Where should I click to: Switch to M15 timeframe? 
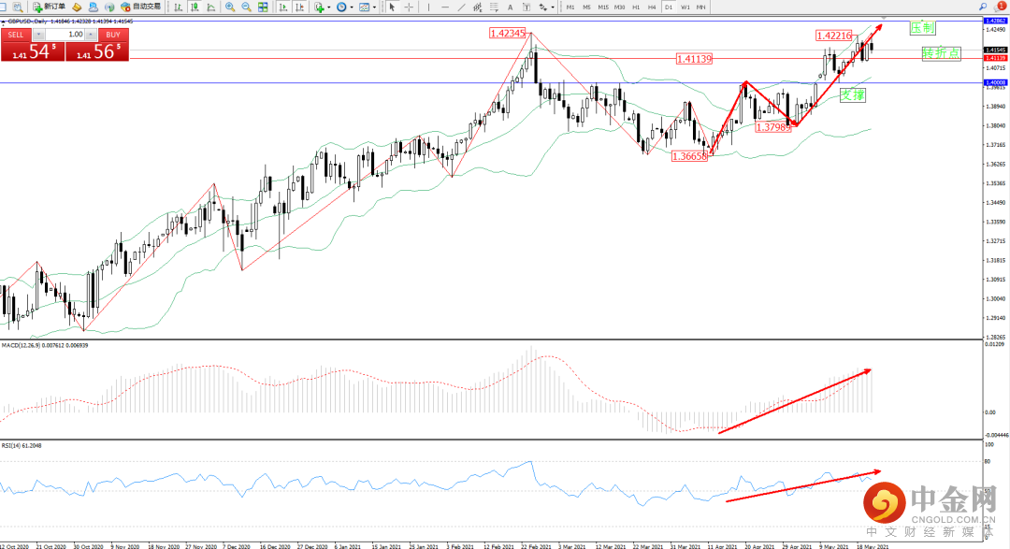point(603,7)
